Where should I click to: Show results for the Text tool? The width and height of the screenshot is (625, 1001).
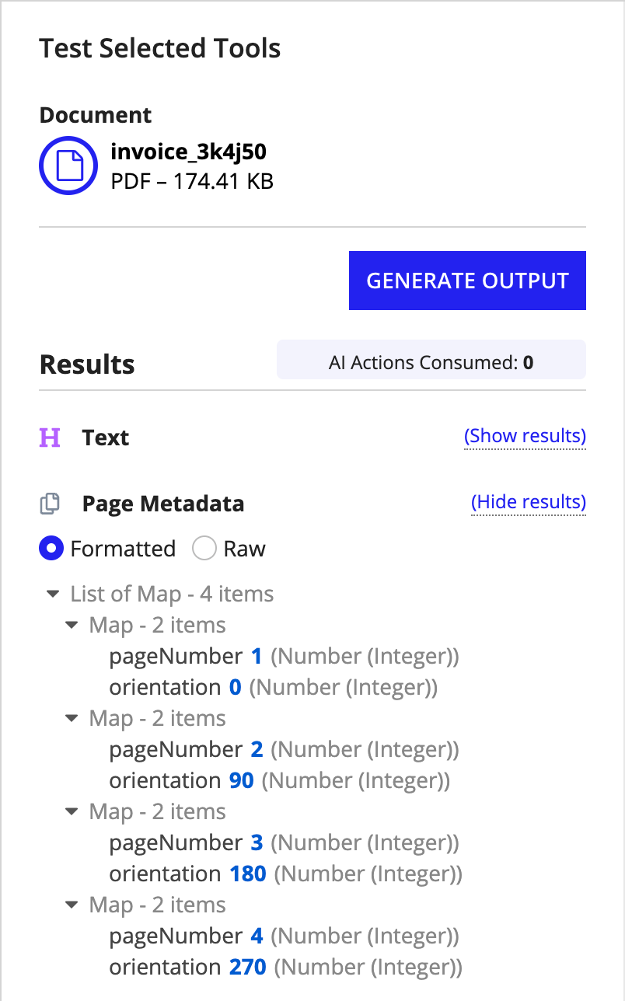pos(525,436)
